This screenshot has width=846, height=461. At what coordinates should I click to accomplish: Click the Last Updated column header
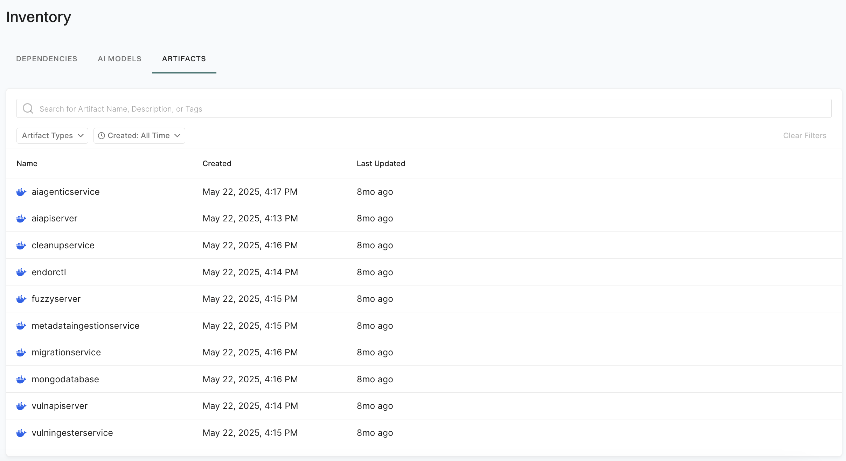pos(381,163)
